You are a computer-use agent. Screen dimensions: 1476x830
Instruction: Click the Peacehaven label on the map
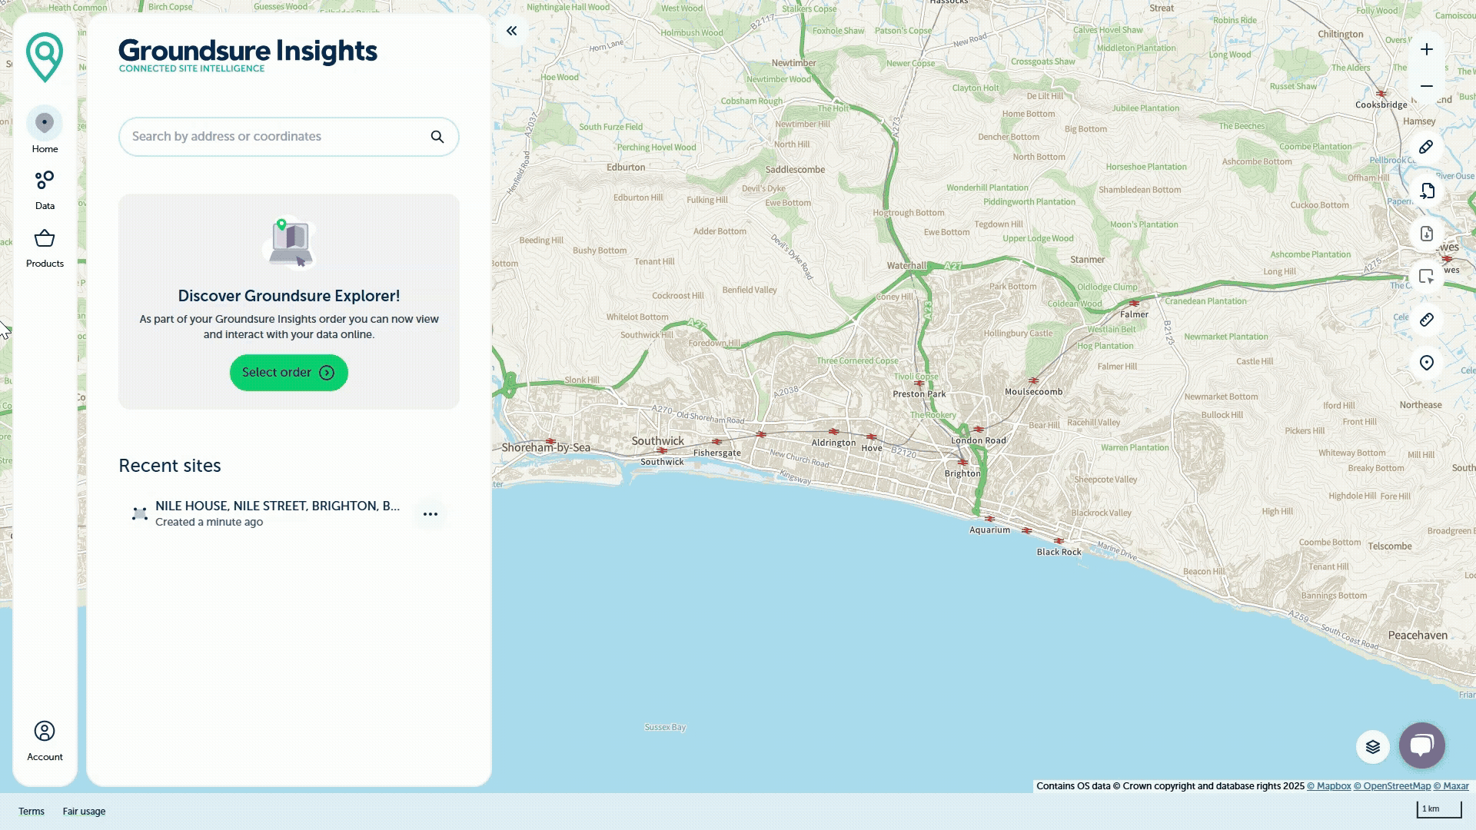pyautogui.click(x=1418, y=636)
